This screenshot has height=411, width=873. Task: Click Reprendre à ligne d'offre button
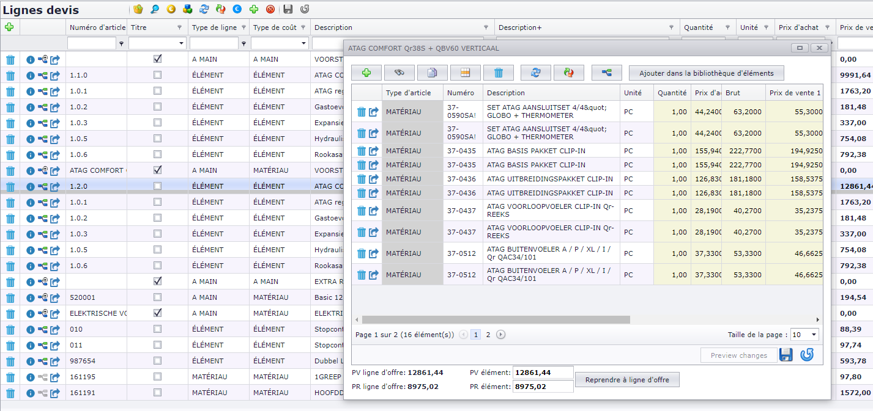(627, 380)
